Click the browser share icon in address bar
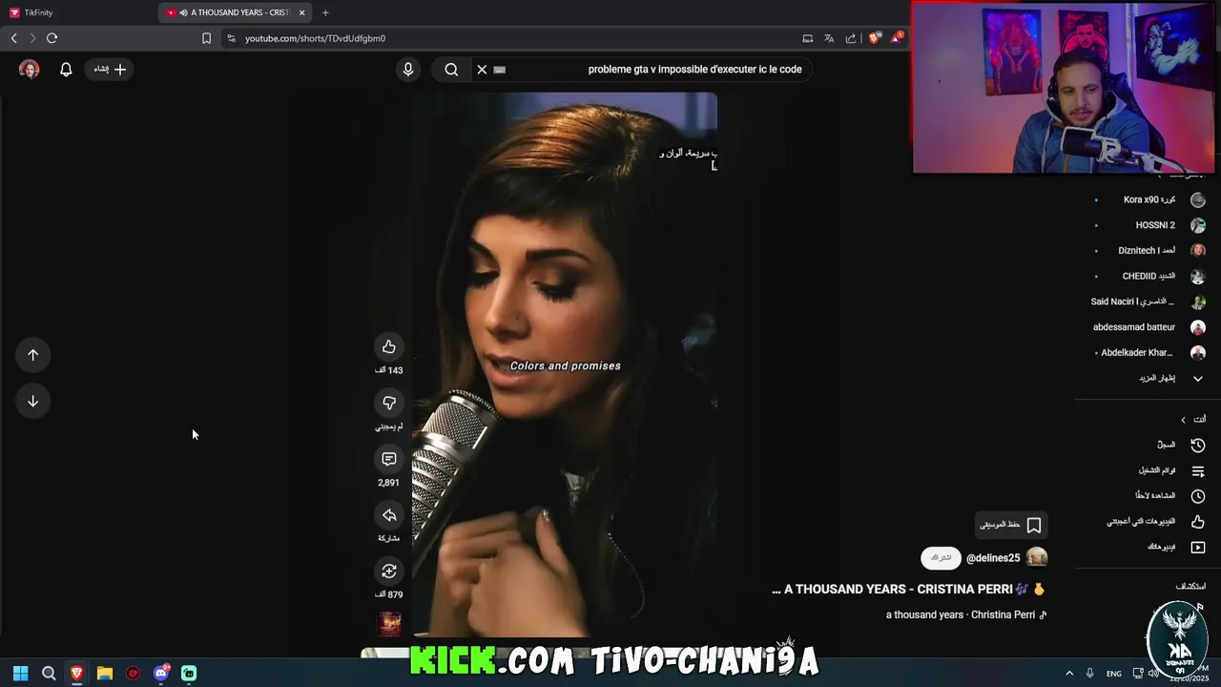Viewport: 1221px width, 687px height. click(851, 38)
